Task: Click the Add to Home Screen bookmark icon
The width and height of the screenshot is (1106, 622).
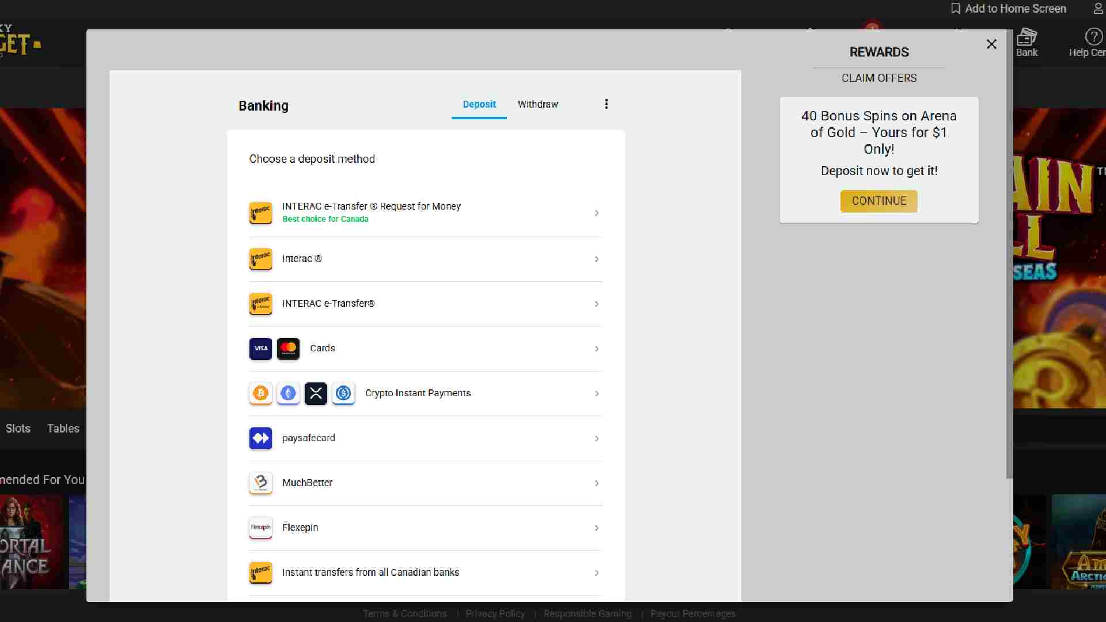Action: click(956, 9)
